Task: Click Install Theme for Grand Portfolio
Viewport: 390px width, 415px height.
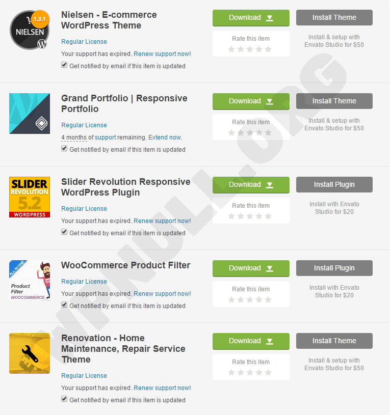Action: [x=334, y=101]
